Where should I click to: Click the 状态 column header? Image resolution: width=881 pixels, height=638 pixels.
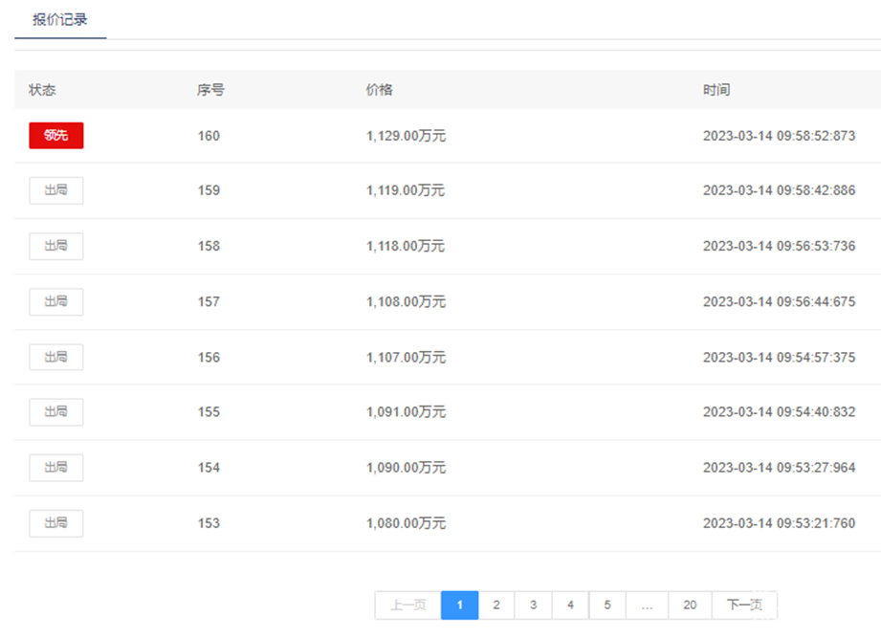tap(42, 90)
